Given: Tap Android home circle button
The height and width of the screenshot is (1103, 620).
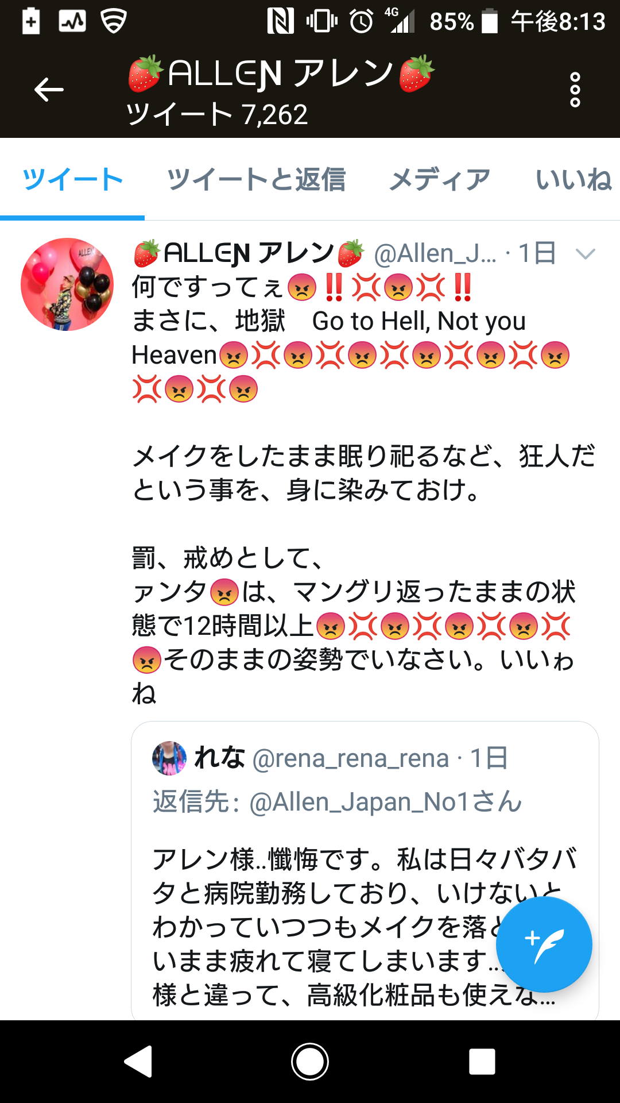Looking at the screenshot, I should coord(310,1061).
